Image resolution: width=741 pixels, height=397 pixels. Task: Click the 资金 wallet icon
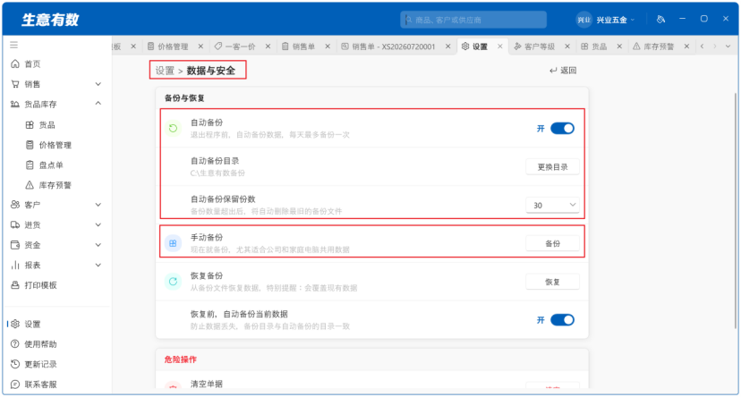coord(15,245)
